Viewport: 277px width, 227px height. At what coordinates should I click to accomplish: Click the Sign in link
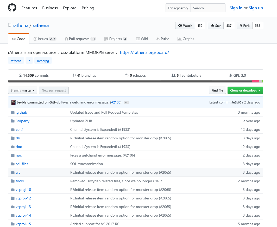(236, 8)
